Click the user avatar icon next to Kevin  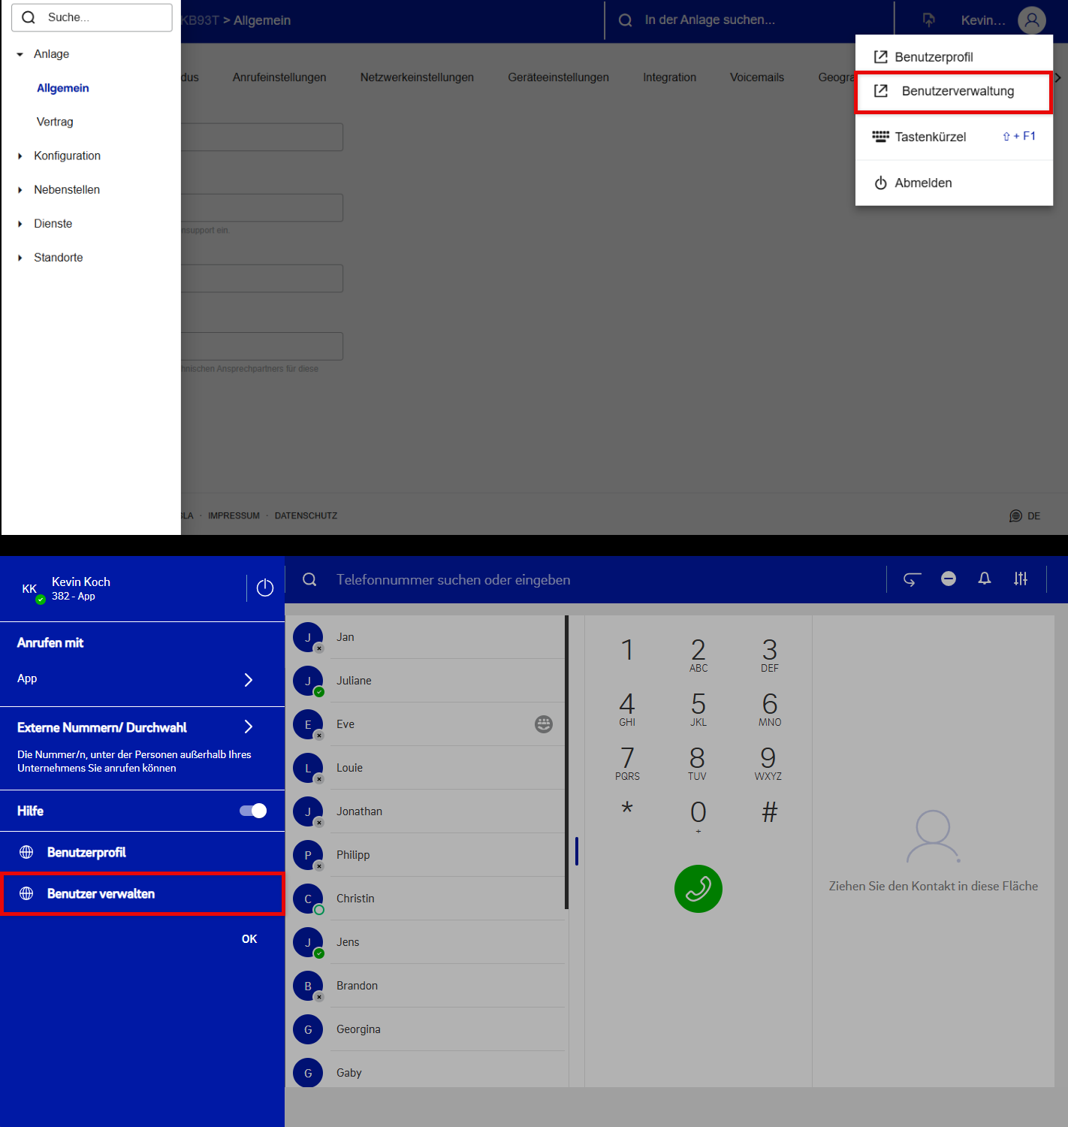[x=1031, y=20]
